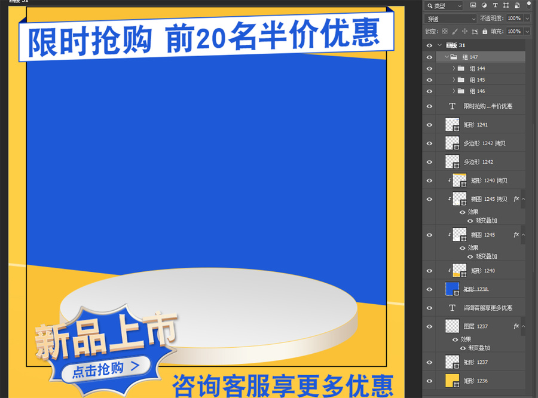Screen dimensions: 538x398
Task: Open the 穿透 blend mode dropdown
Action: (x=451, y=19)
